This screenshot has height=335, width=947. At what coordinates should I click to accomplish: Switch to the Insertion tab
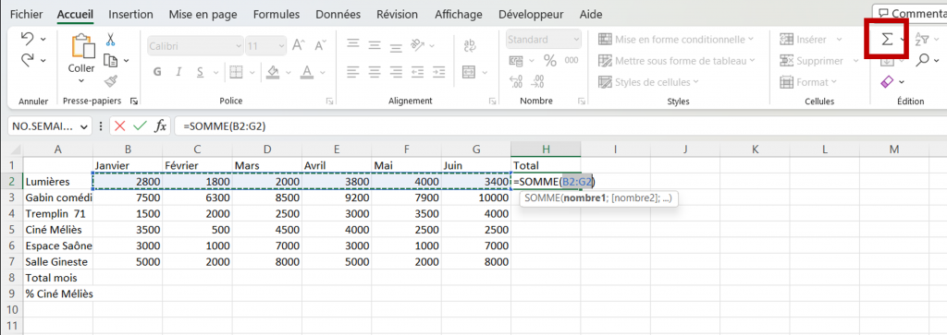(x=131, y=14)
